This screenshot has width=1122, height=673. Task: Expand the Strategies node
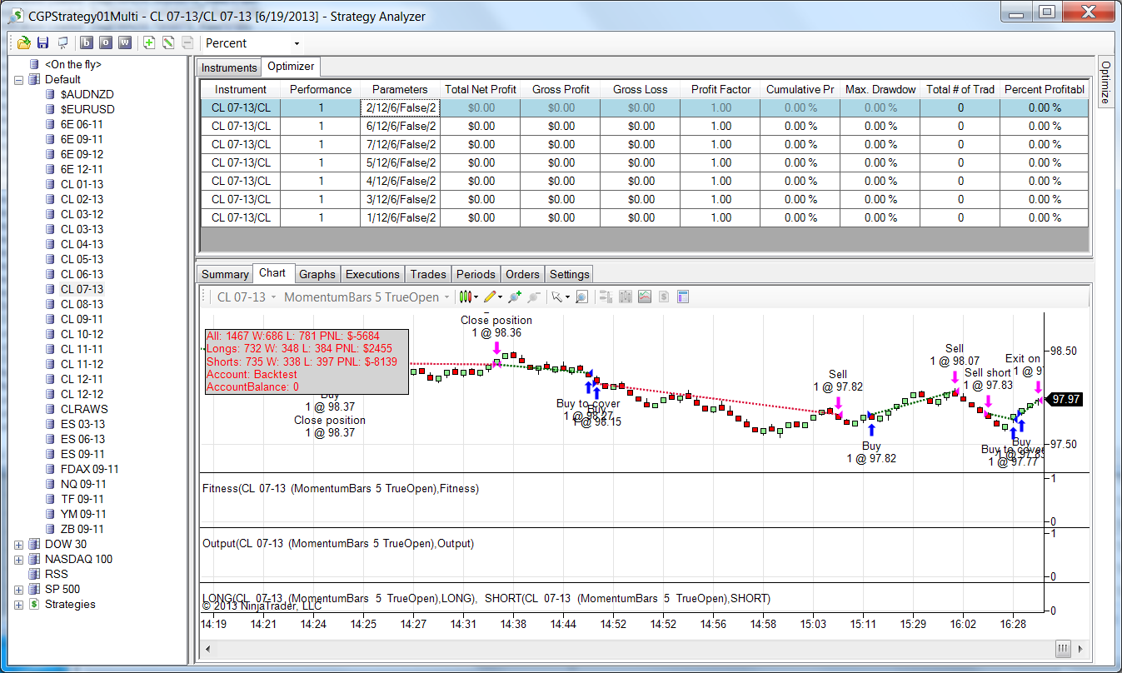18,605
